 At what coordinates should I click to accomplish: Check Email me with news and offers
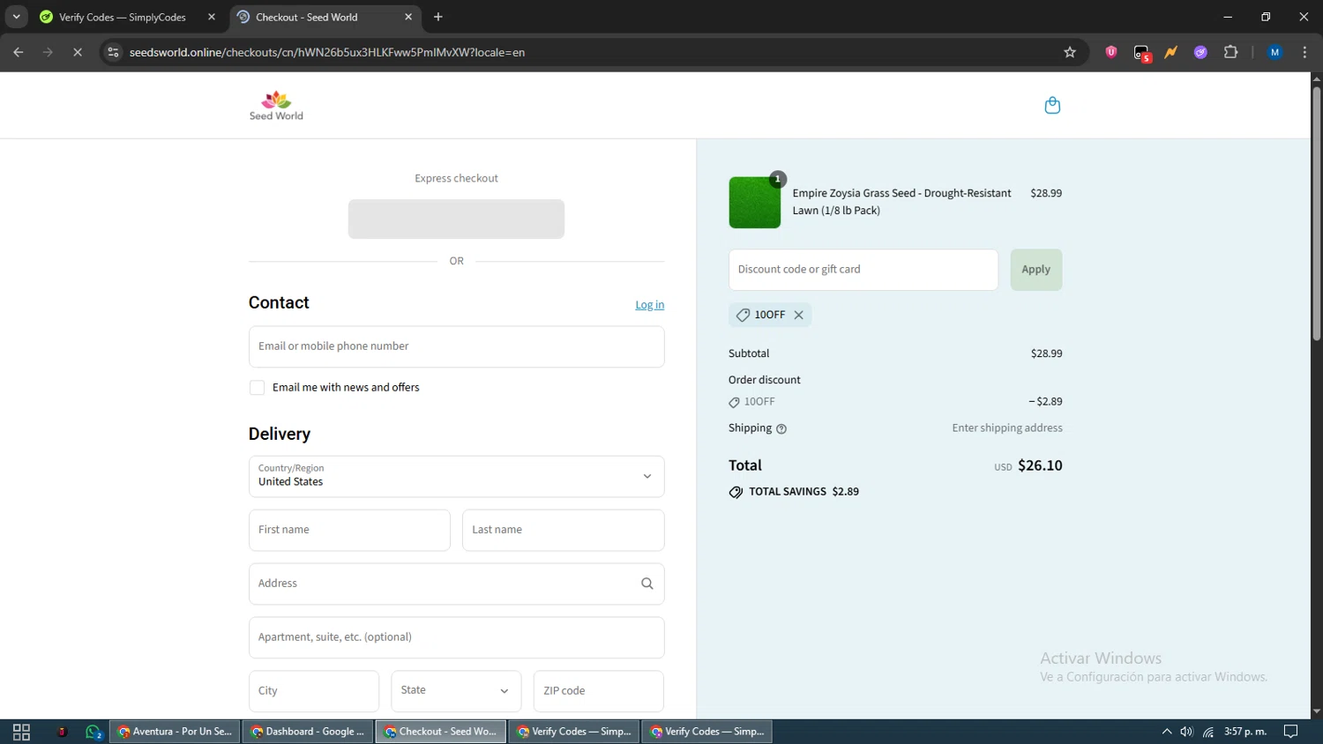[x=257, y=388]
